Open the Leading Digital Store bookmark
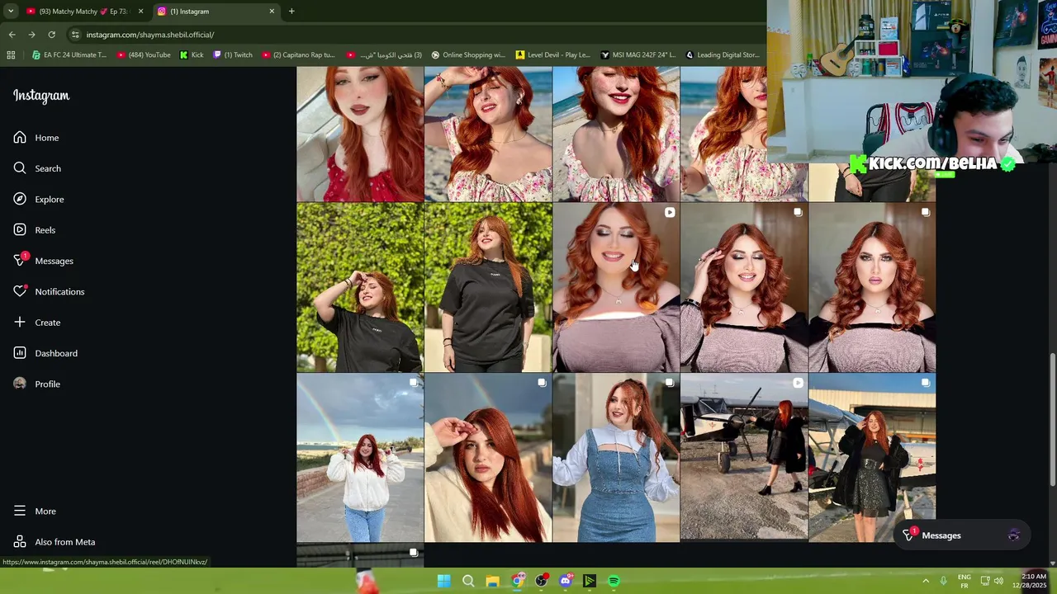Viewport: 1057px width, 594px height. [x=723, y=55]
